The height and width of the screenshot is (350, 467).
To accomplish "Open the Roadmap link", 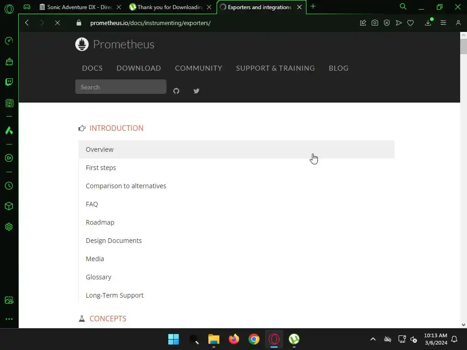I will coord(237,222).
